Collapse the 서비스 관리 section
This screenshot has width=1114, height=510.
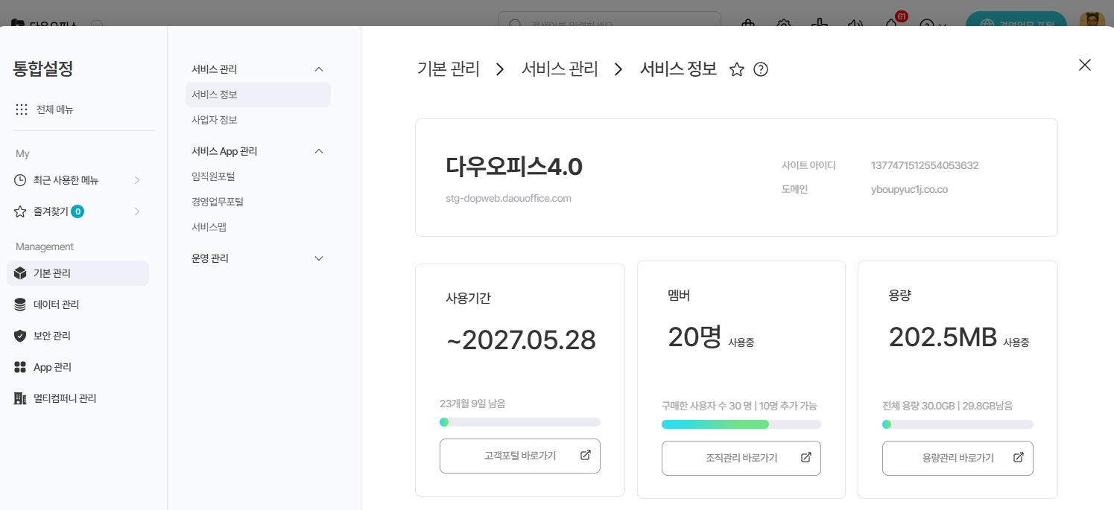319,69
